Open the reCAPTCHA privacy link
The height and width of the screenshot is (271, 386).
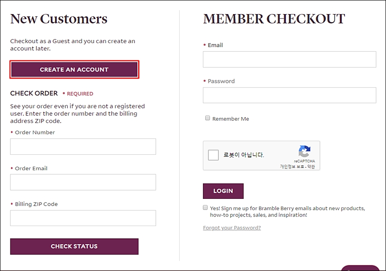point(292,167)
